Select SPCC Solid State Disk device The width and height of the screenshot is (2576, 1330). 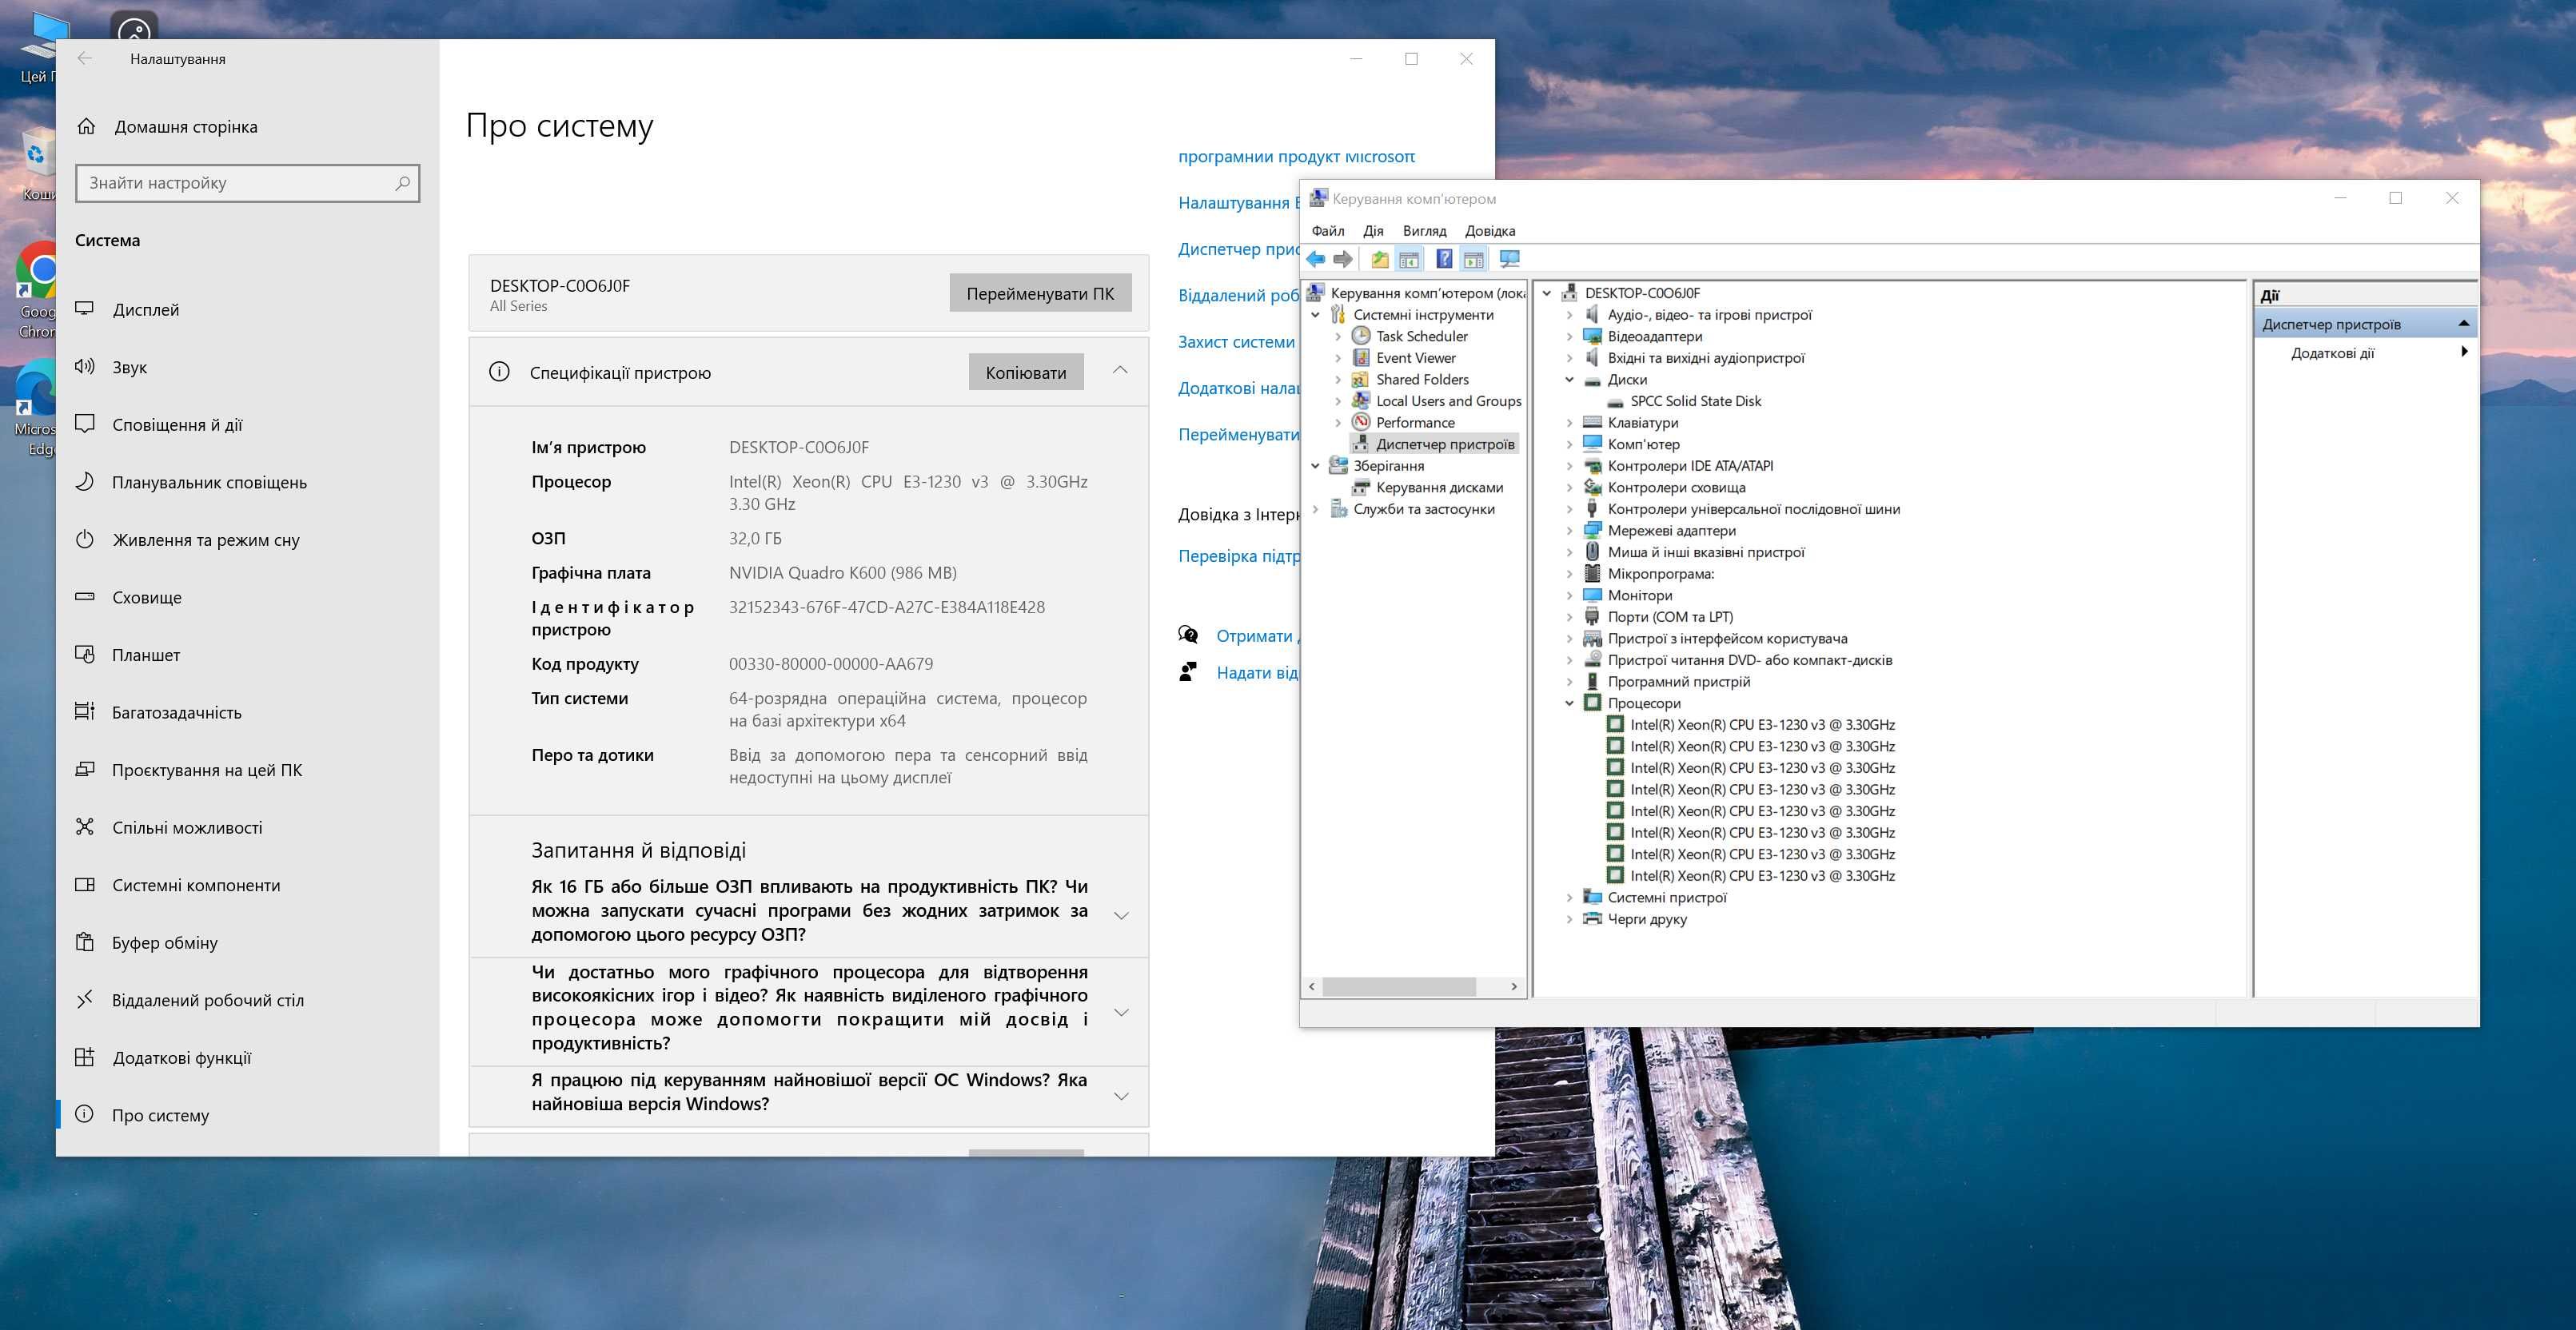[x=1695, y=401]
